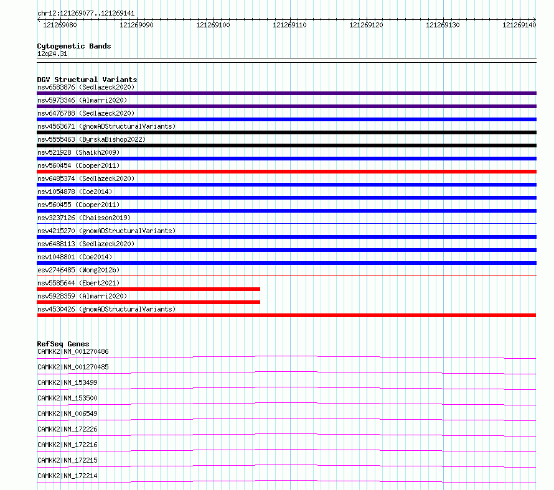Open variant nsv6583876 (Sedlazeck2020) label
554x490 pixels.
[x=86, y=87]
